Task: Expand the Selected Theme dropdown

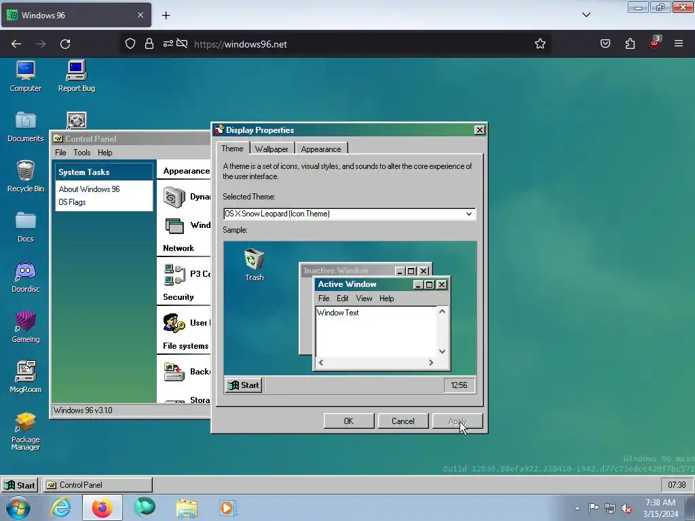Action: pos(469,214)
